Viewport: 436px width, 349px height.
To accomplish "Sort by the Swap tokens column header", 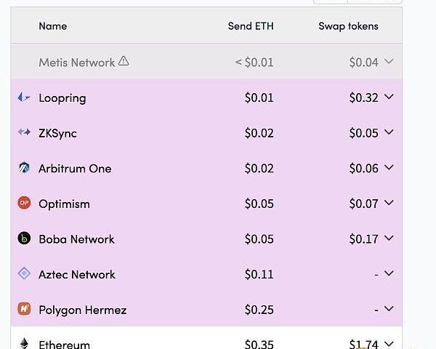I will click(x=348, y=26).
